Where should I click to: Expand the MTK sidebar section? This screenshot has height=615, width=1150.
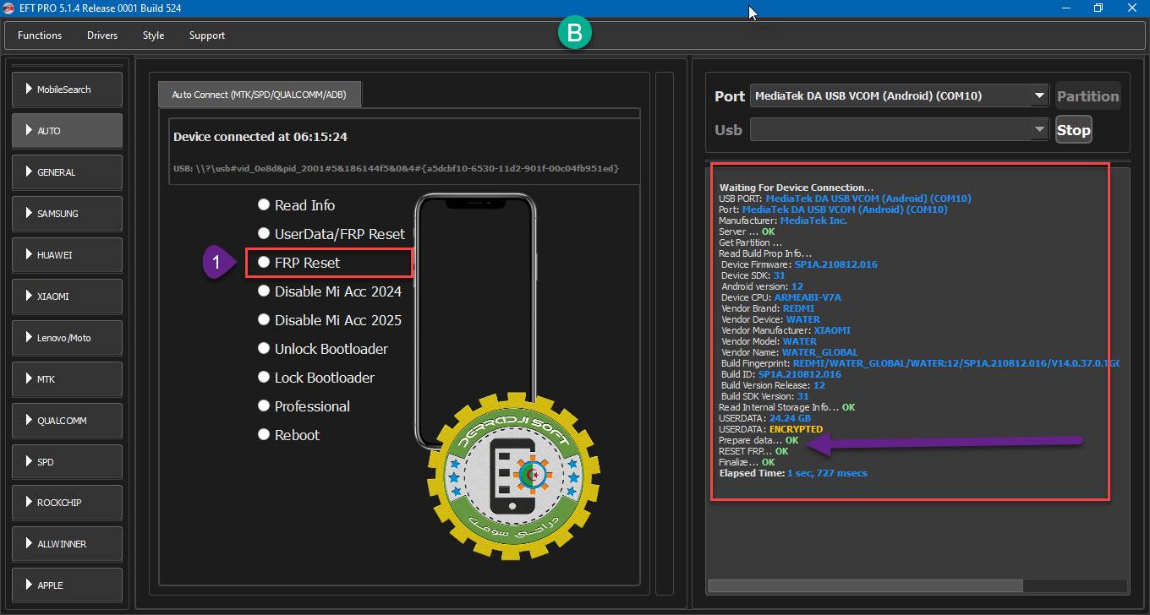tap(67, 378)
